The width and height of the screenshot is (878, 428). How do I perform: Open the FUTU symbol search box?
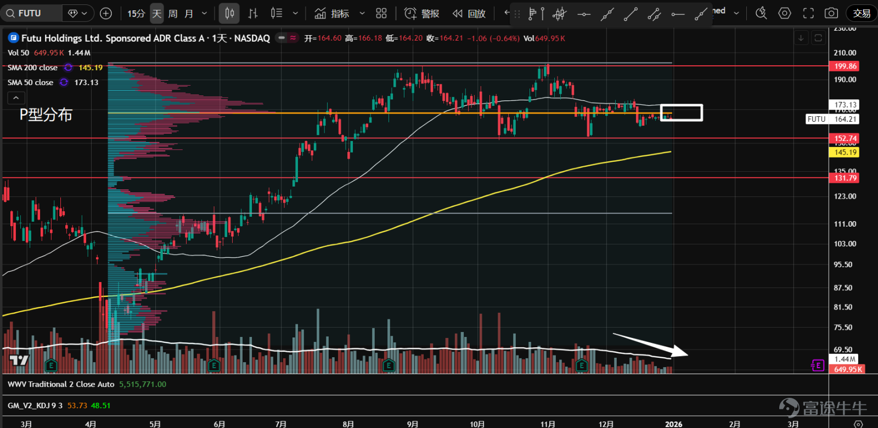point(32,13)
